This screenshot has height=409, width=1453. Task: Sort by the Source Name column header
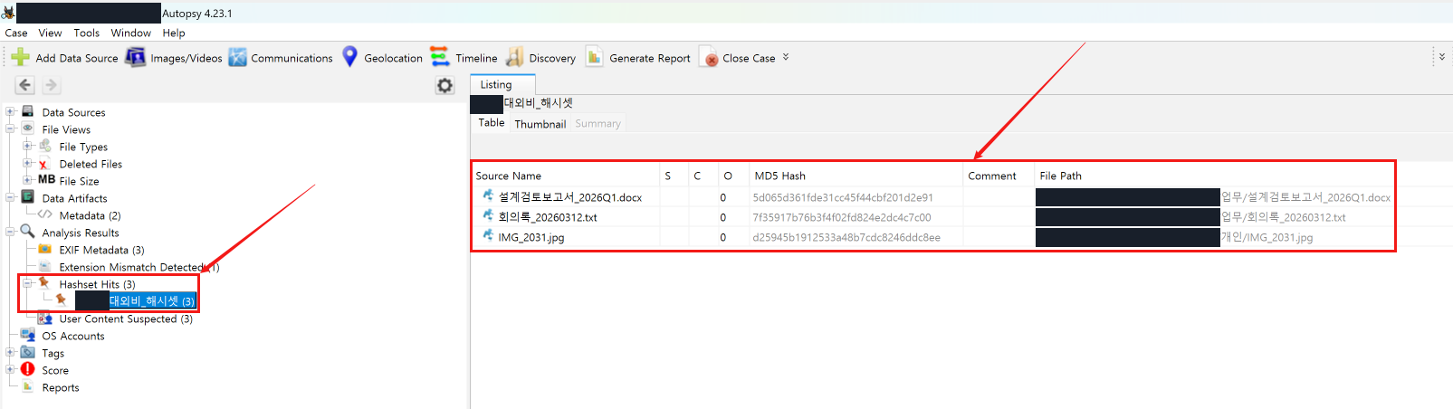tap(566, 176)
